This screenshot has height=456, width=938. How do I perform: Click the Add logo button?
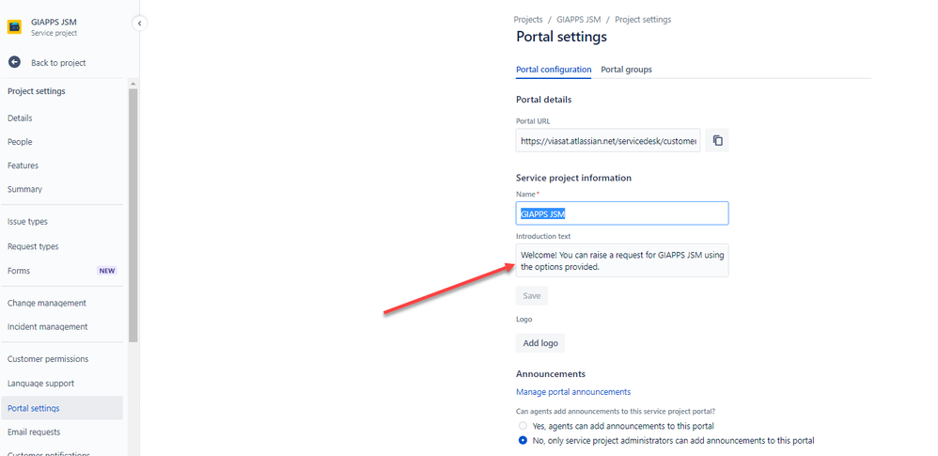[x=540, y=343]
